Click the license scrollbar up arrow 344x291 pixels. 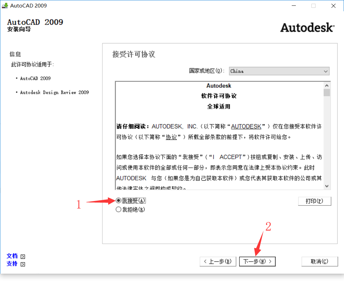coord(327,86)
